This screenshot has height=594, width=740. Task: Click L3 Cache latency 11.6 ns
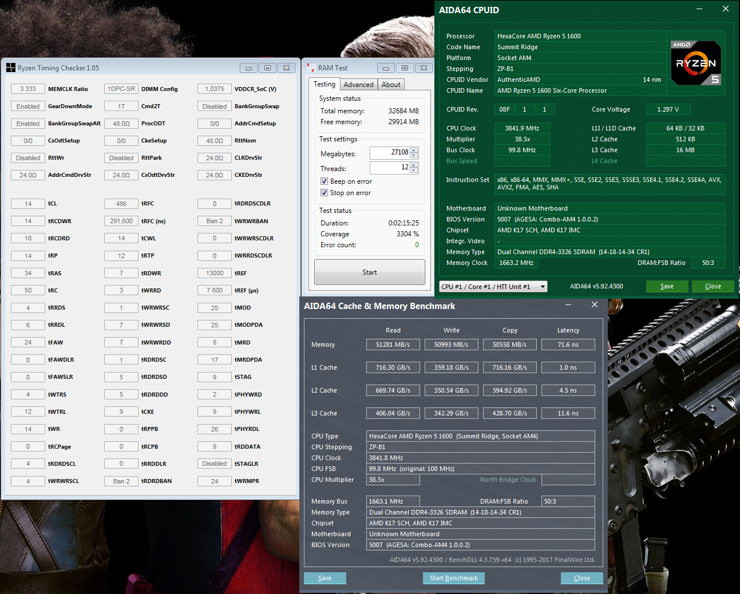coord(568,413)
